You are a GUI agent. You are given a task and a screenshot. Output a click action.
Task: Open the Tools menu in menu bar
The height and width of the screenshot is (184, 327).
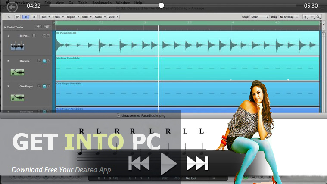(83, 3)
